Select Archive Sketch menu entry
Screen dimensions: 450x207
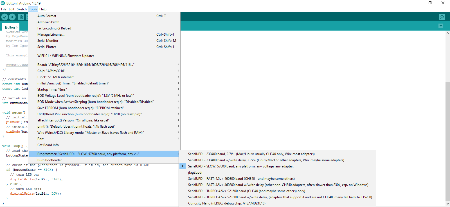point(104,22)
